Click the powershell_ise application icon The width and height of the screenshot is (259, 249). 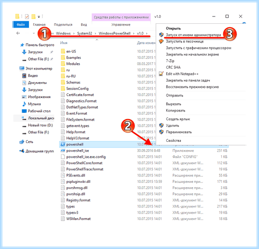coord(63,150)
